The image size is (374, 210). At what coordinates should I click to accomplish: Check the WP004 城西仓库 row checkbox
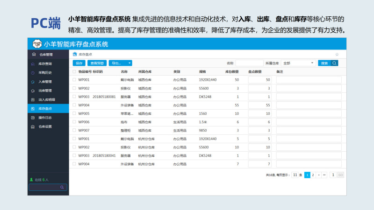(x=74, y=105)
